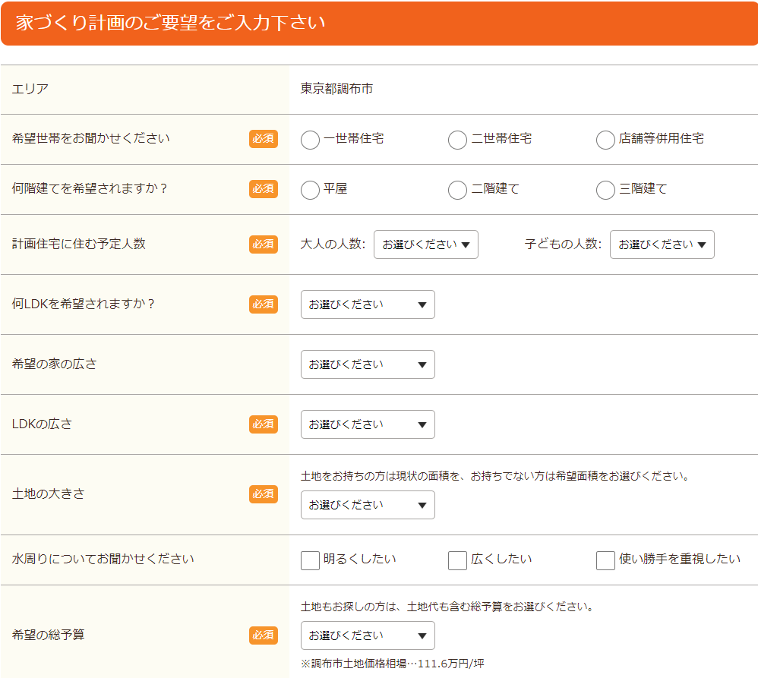Expand the LDKの広さ dropdown
Screen dimensions: 758x678
(368, 424)
